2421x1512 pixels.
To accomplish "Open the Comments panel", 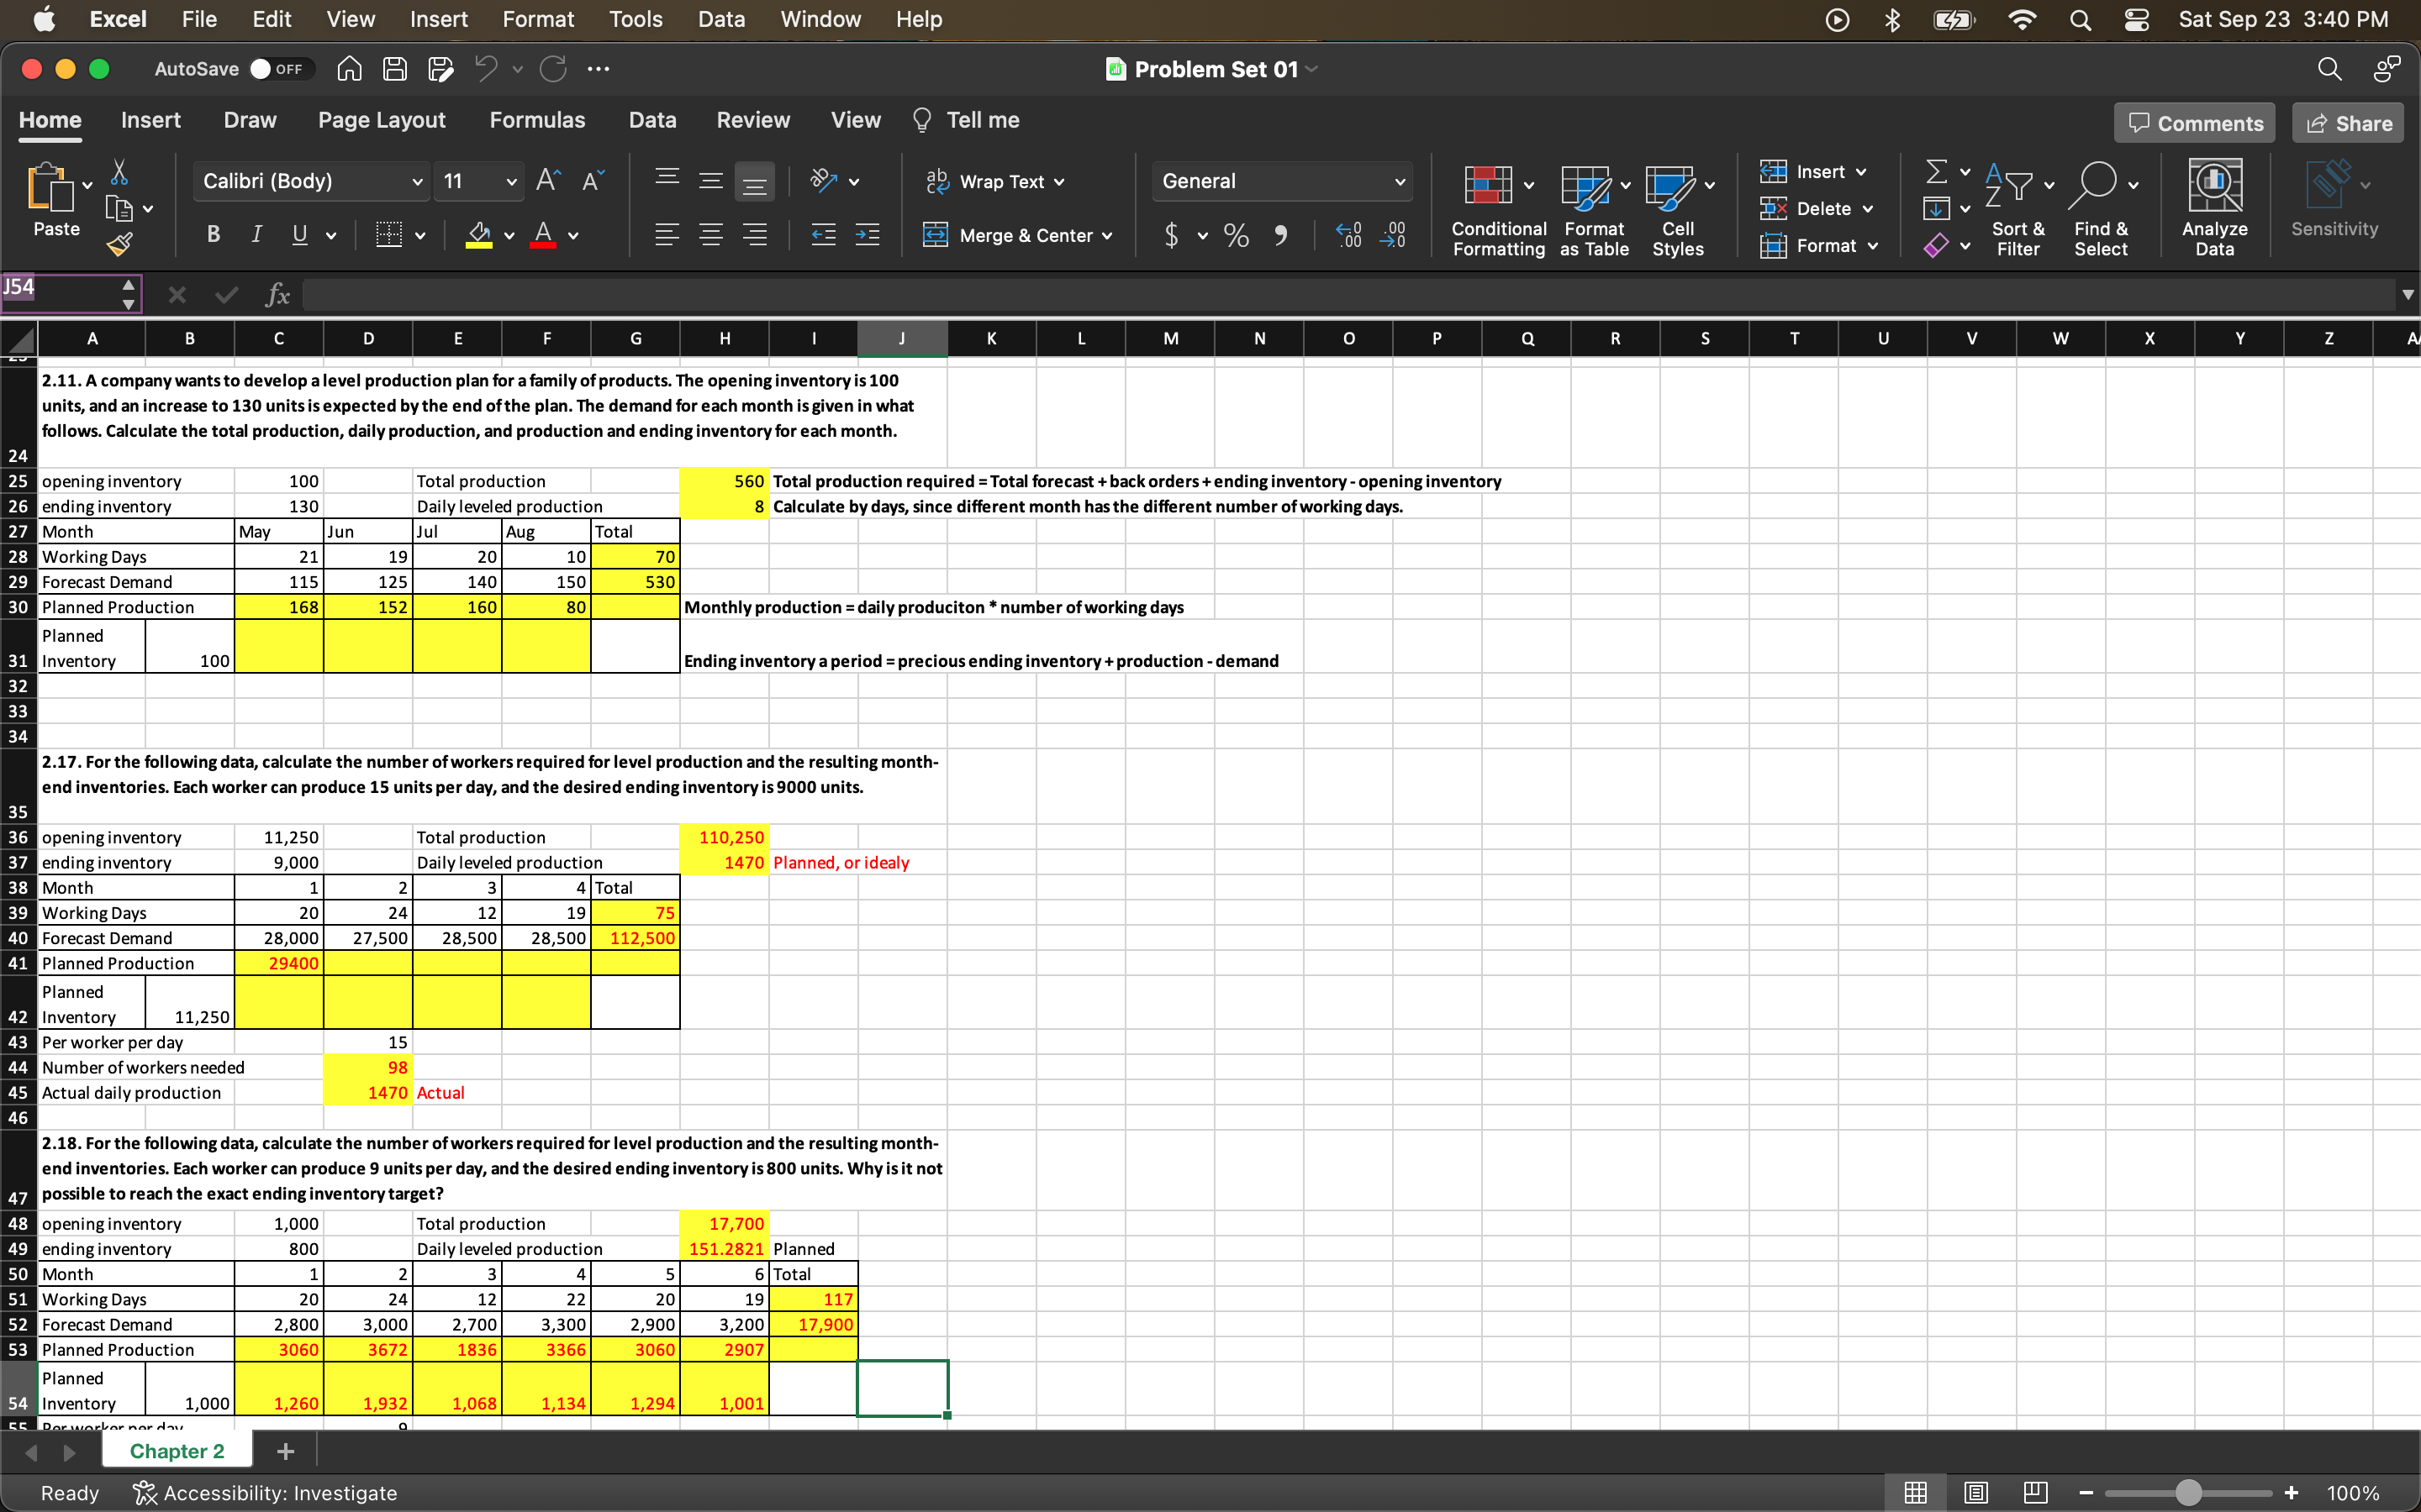I will pyautogui.click(x=2195, y=122).
